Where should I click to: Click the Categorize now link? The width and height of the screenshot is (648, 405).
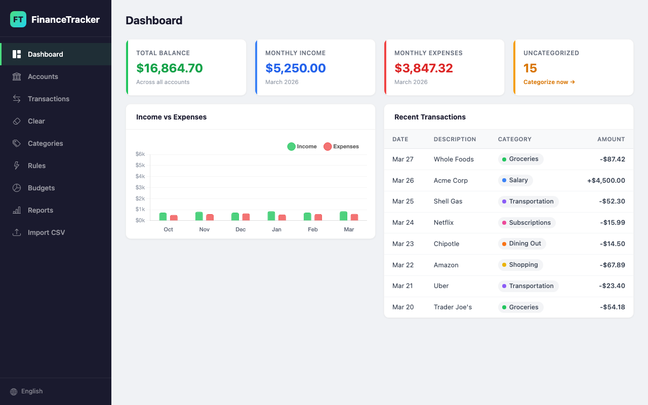pos(549,82)
